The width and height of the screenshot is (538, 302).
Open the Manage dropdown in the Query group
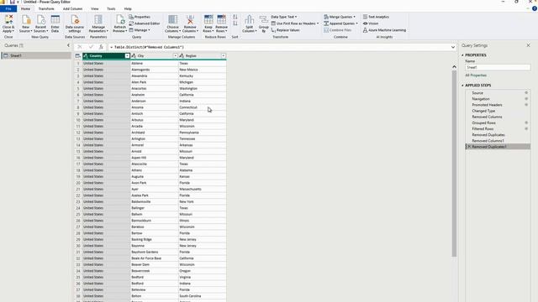pos(140,30)
